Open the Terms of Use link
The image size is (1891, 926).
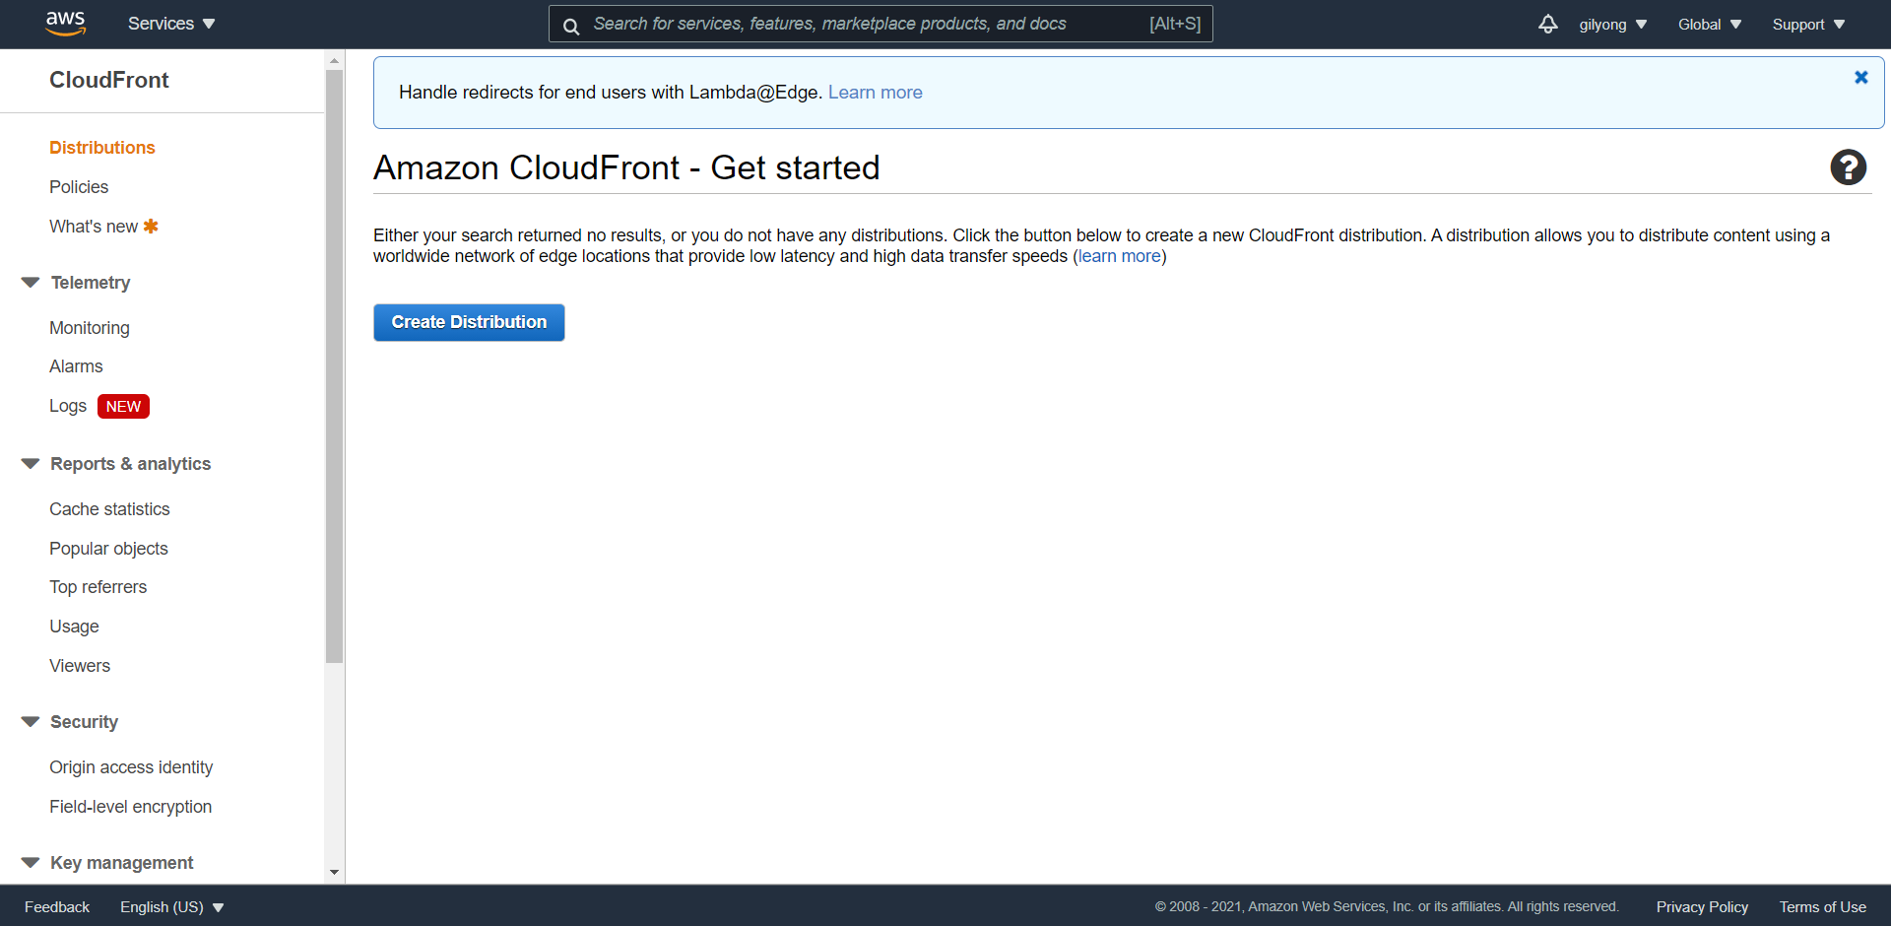click(x=1822, y=907)
